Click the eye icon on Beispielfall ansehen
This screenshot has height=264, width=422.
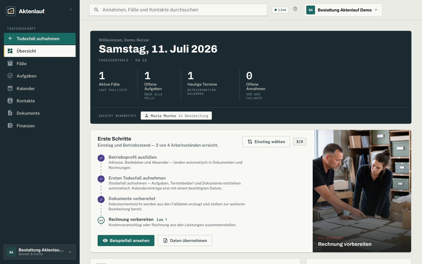tap(105, 241)
